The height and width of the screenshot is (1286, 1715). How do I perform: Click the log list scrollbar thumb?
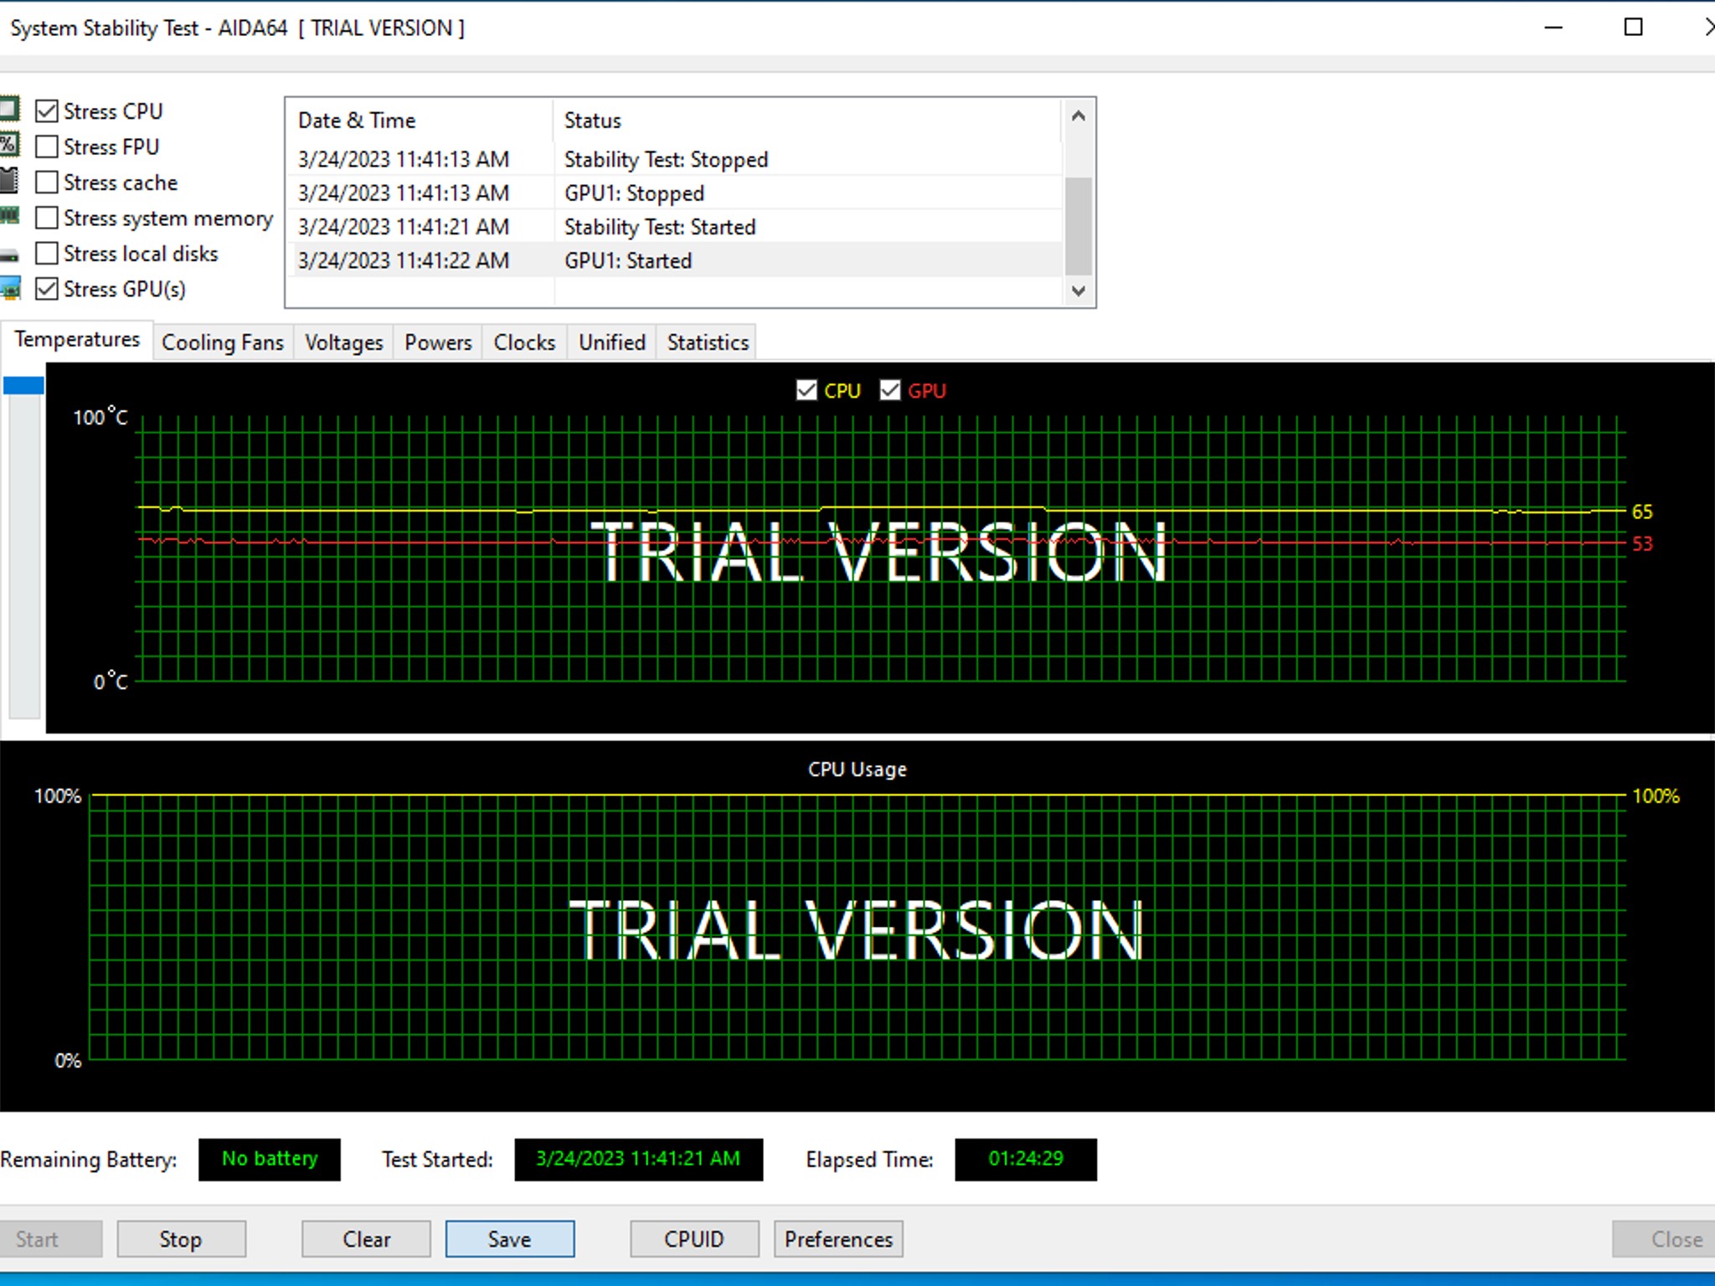(1079, 226)
